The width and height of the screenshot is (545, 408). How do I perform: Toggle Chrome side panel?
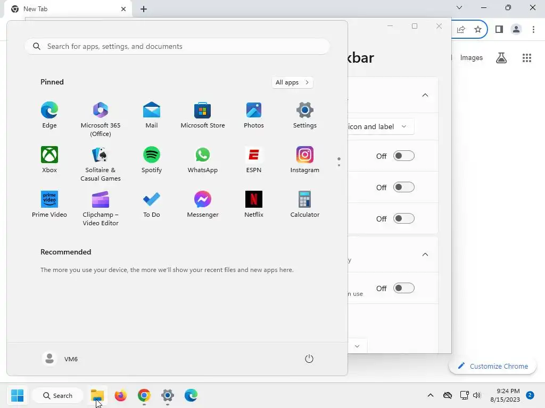pyautogui.click(x=499, y=30)
